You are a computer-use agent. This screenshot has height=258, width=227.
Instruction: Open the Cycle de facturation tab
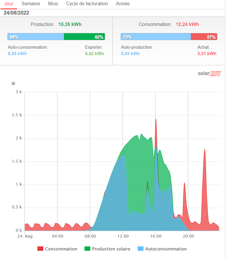[x=87, y=4]
